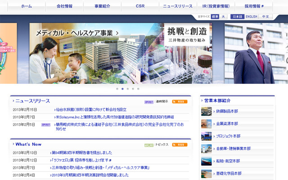The image size is (288, 180).
Task: Click date text 2013年2月15日
Action: pyautogui.click(x=25, y=110)
